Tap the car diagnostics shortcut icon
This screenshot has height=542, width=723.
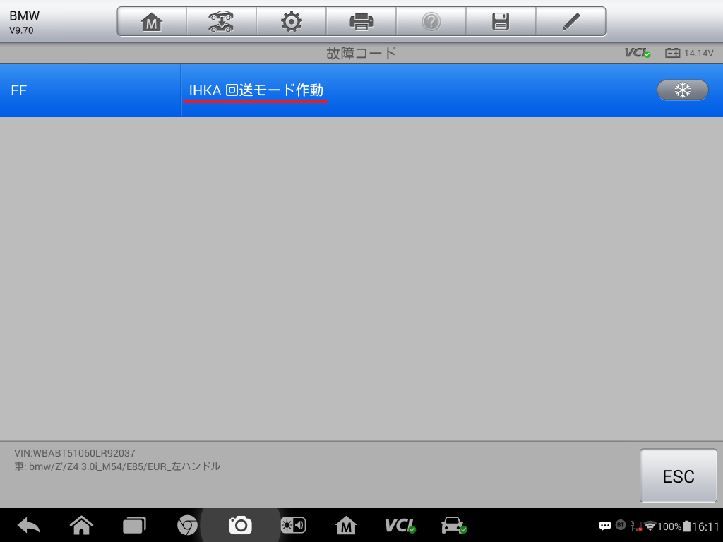pyautogui.click(x=454, y=525)
